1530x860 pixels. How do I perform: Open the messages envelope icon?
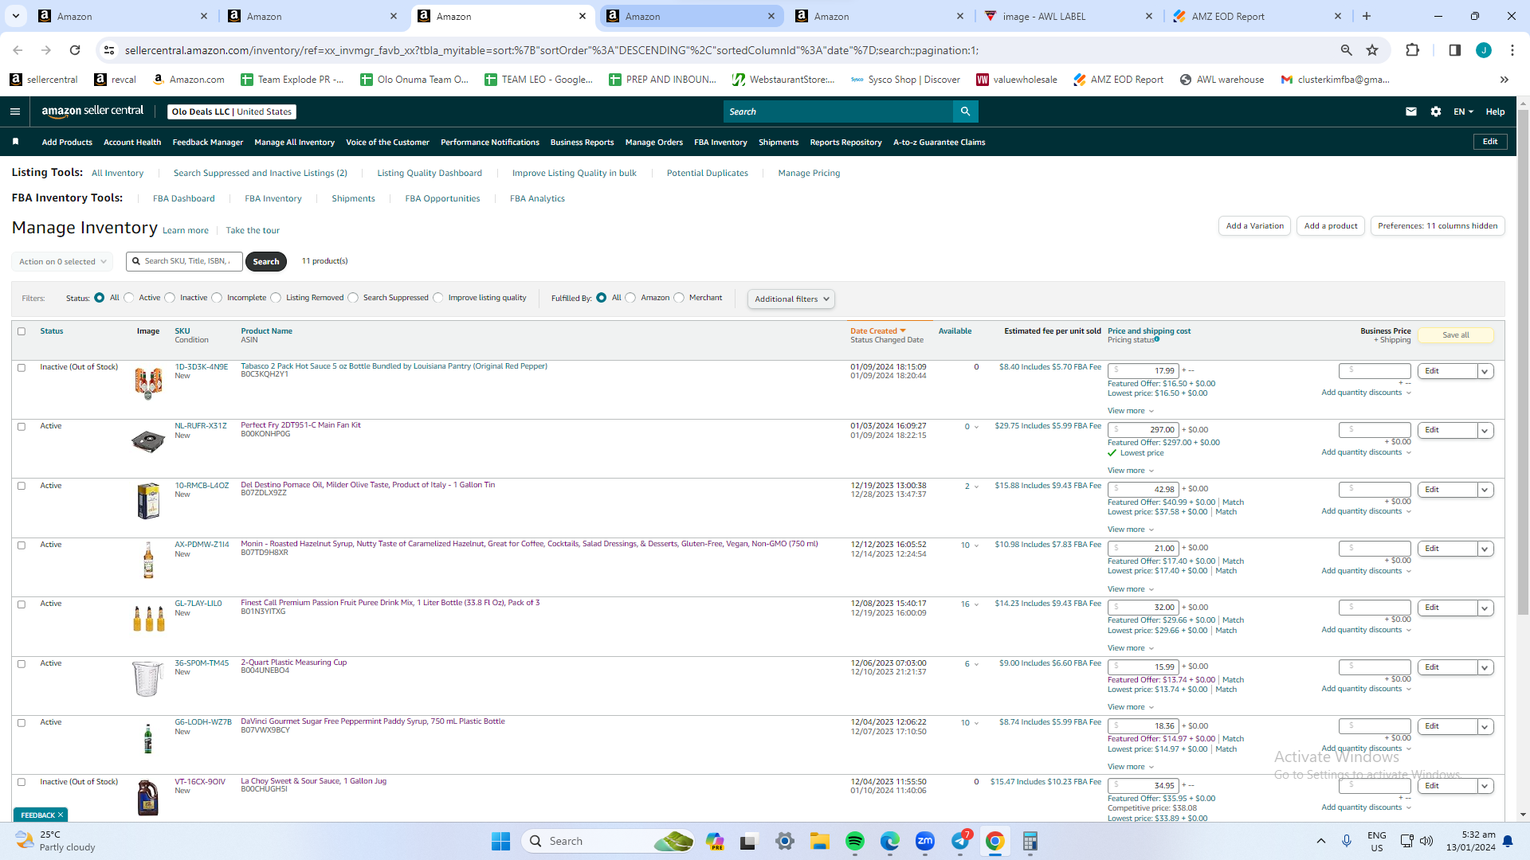[x=1411, y=111]
